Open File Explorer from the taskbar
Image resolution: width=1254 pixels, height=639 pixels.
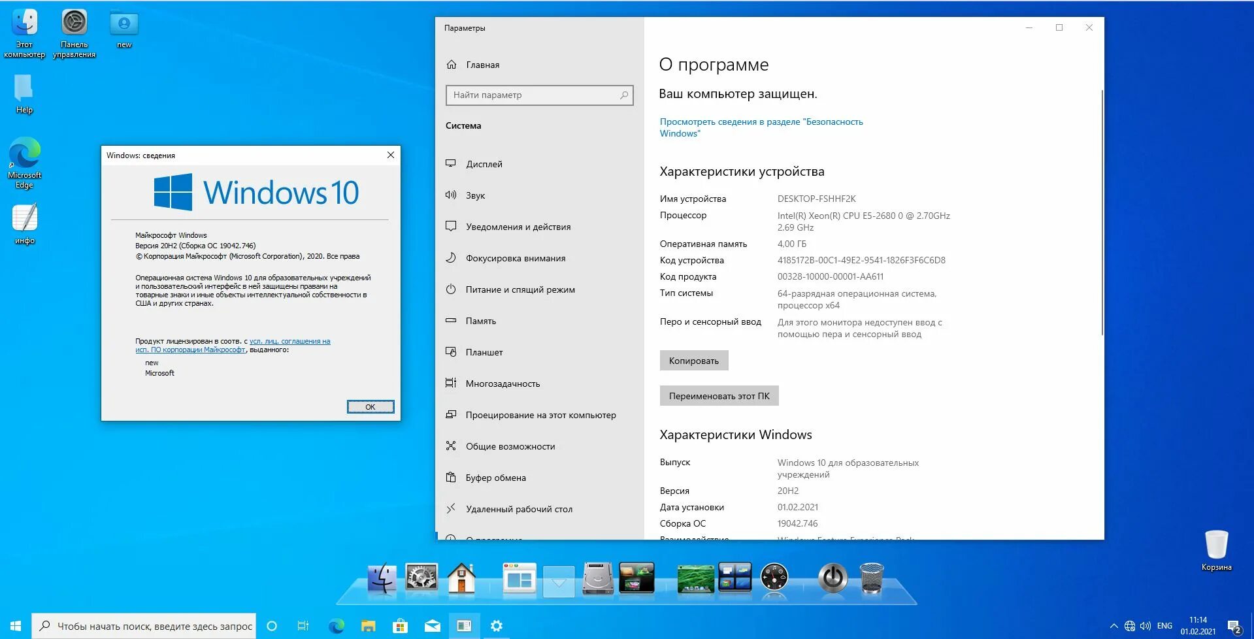pos(368,626)
